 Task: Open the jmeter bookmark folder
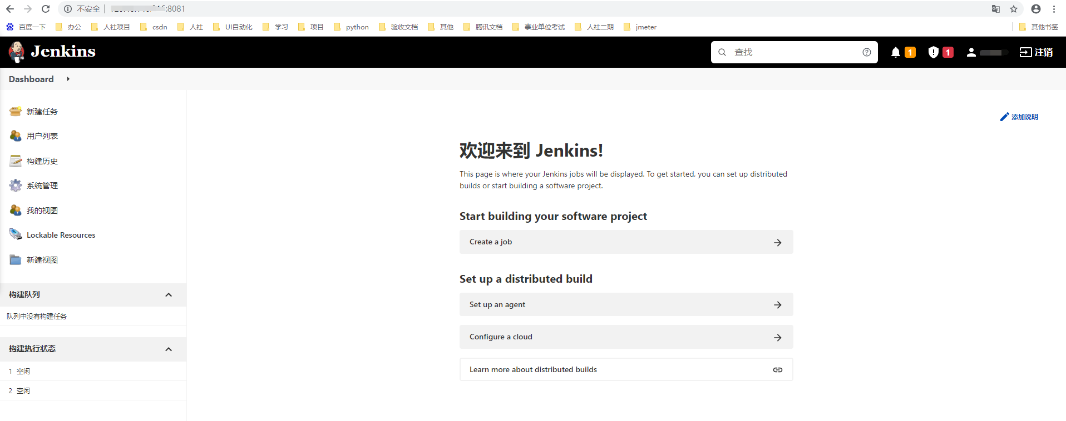click(640, 27)
